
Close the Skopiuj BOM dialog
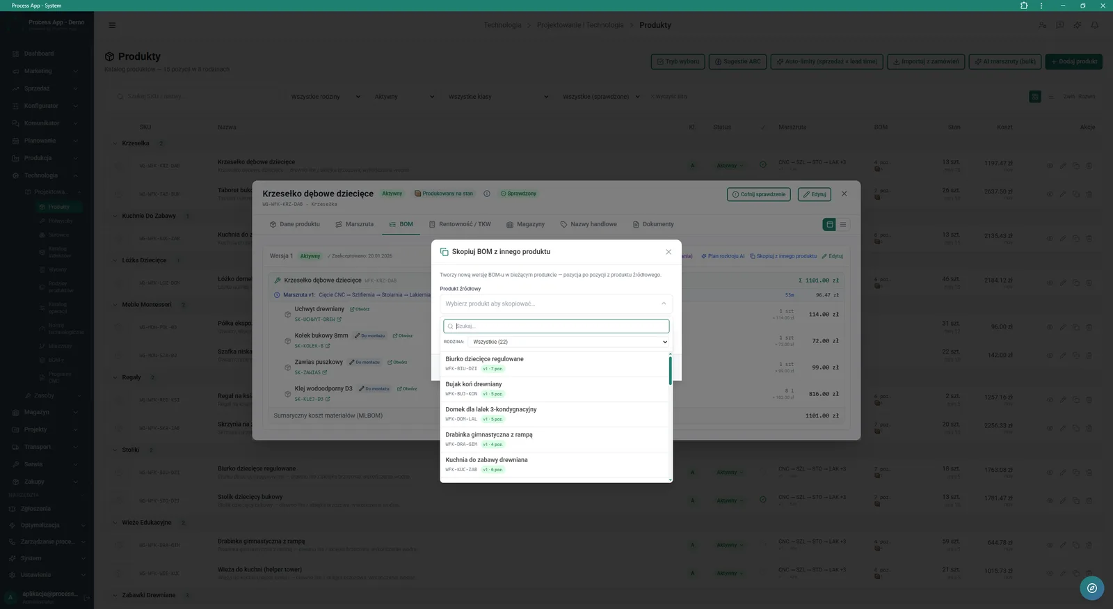(668, 252)
